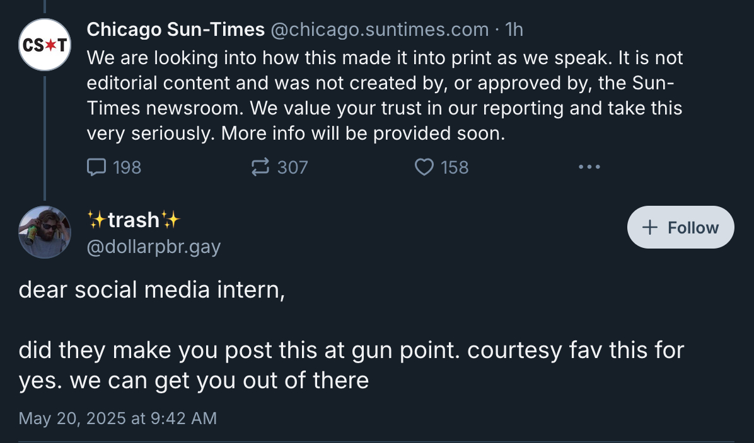The width and height of the screenshot is (754, 443).
Task: Click the sparkle emoji before the trash name
Action: 96,220
